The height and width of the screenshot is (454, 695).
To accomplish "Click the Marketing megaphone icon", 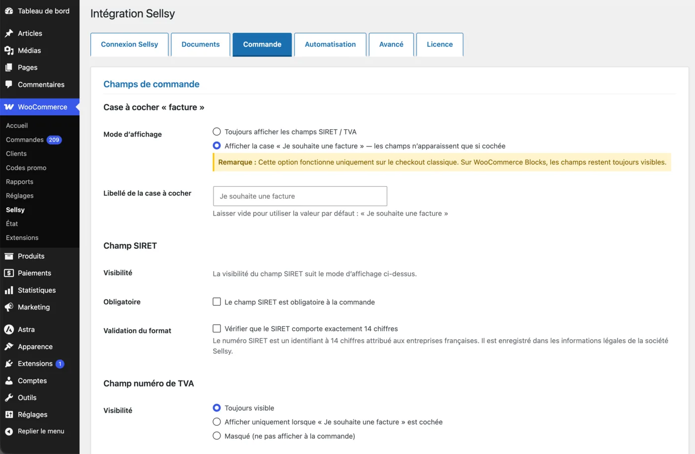I will 9,307.
